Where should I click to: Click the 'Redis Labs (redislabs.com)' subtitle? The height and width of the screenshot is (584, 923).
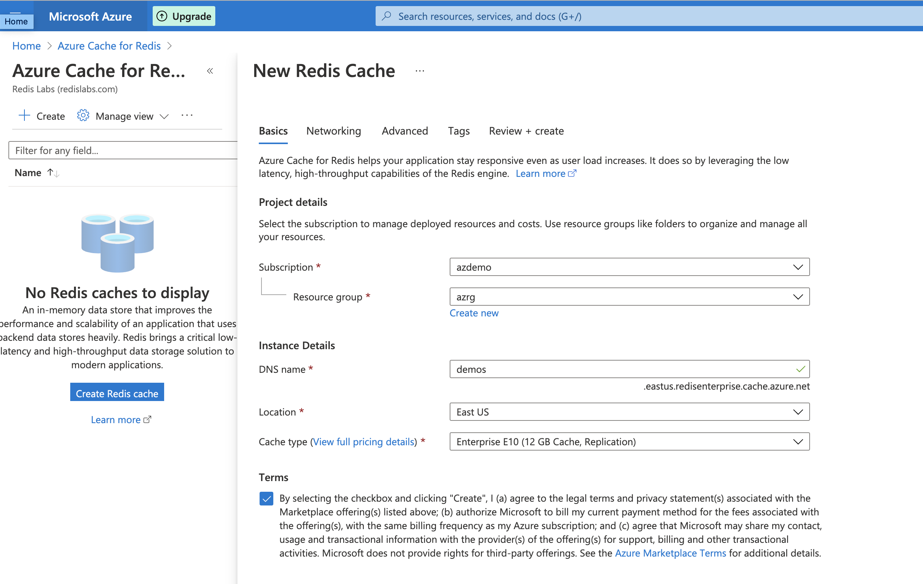coord(65,89)
